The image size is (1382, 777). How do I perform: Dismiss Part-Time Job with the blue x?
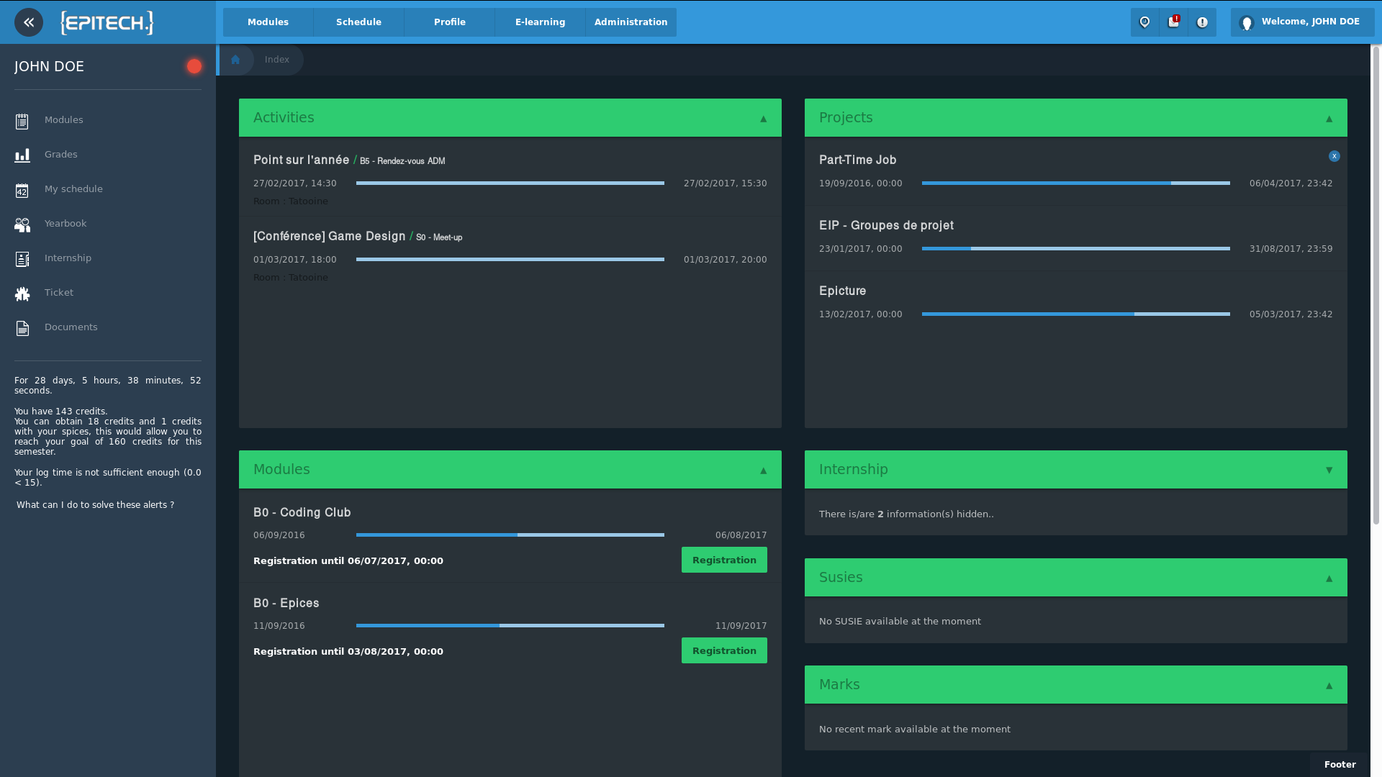1334,155
